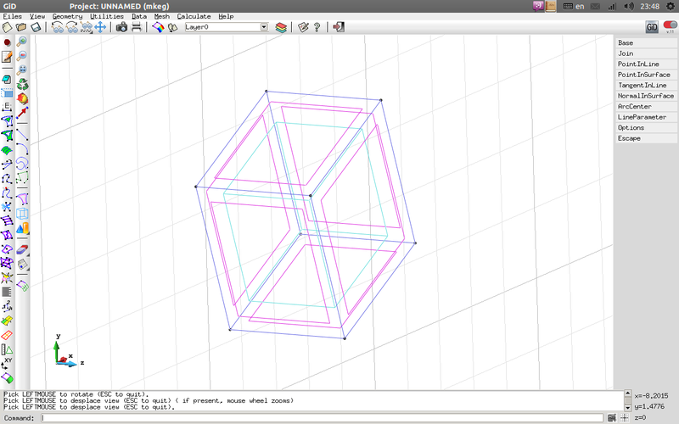Select the Eraser delete tool
Image resolution: width=679 pixels, height=424 pixels.
coord(22,249)
